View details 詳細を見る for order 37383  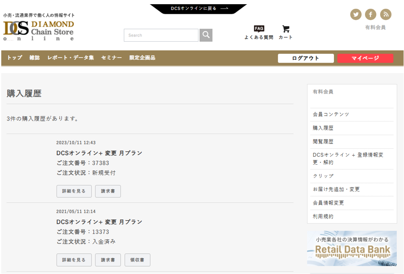click(74, 191)
